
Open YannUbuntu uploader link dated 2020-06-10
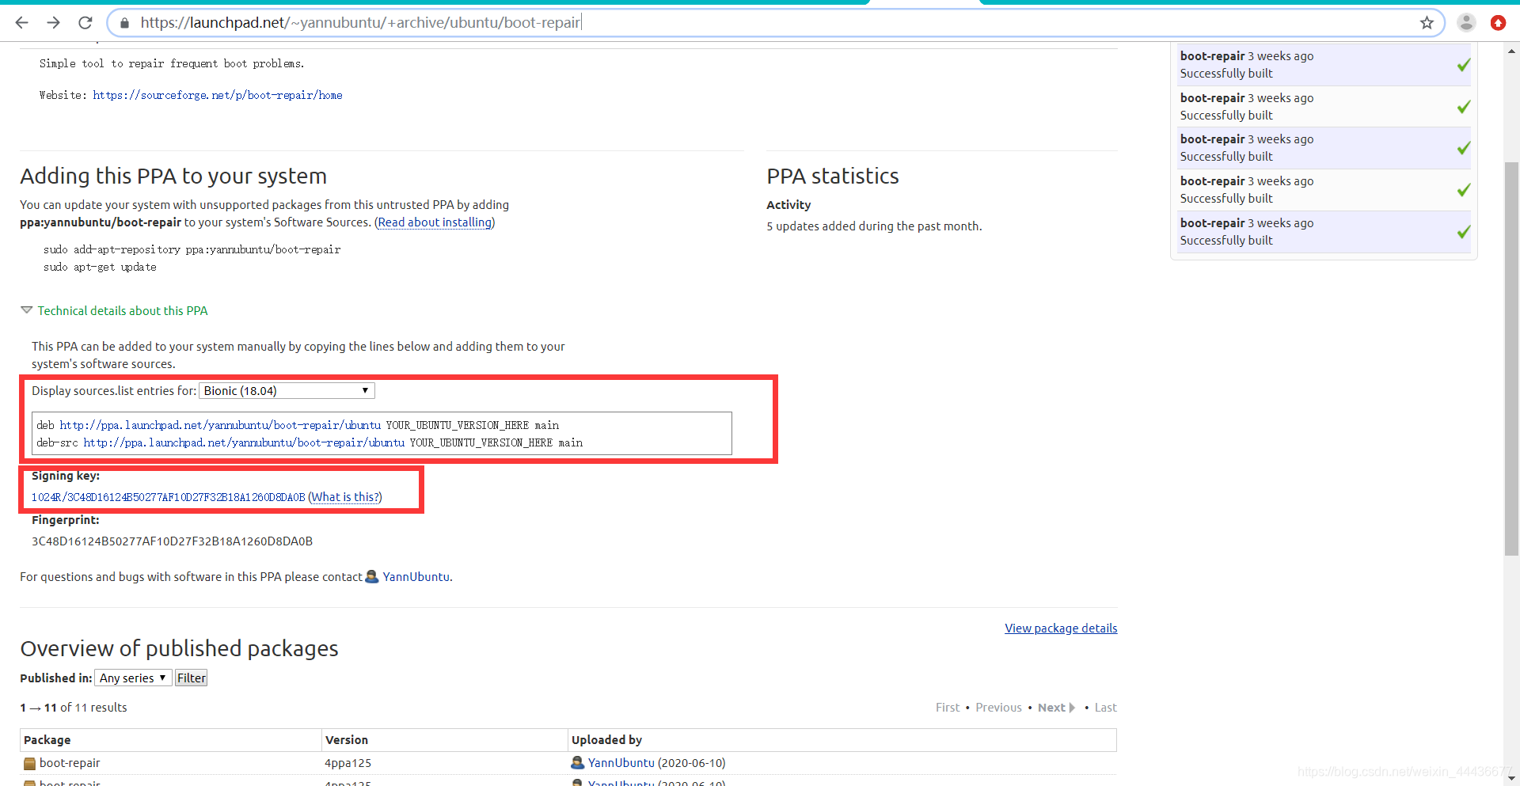621,763
